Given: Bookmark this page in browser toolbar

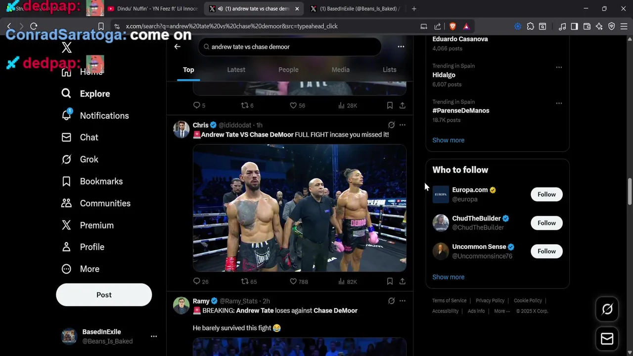Looking at the screenshot, I should pyautogui.click(x=101, y=26).
